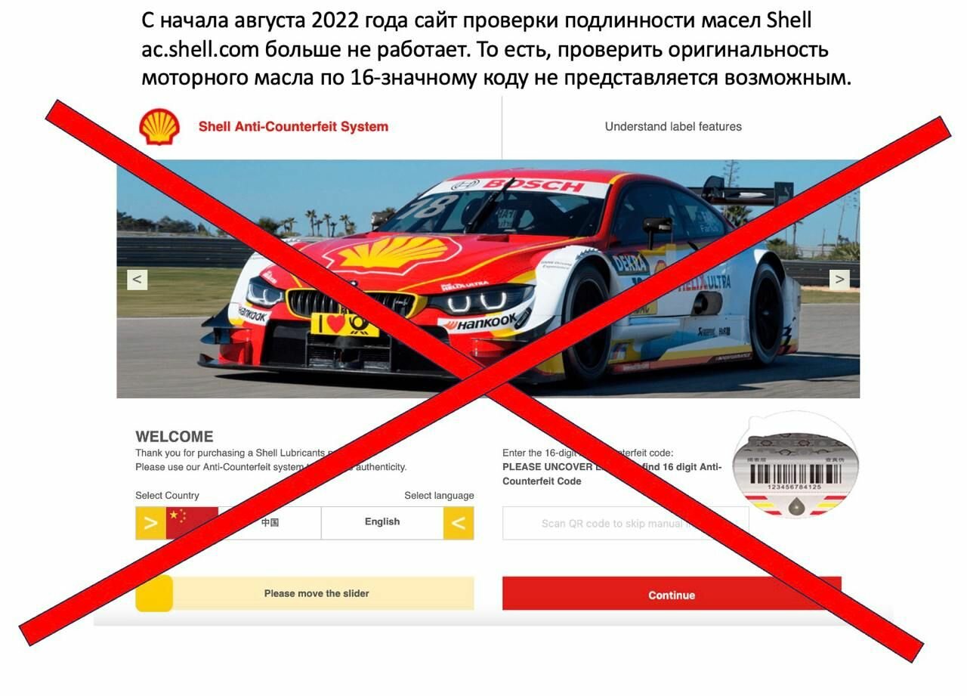Click the race car banner image
Viewport: 967px width, 696px height.
click(488, 279)
